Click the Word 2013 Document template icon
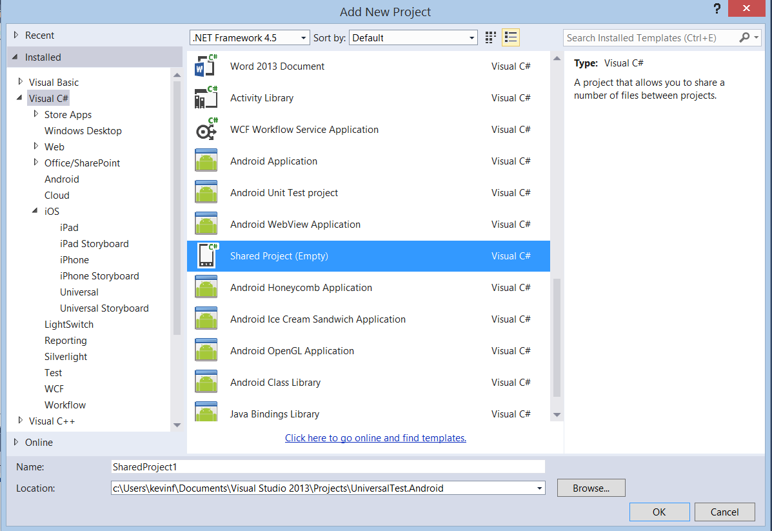 tap(206, 66)
